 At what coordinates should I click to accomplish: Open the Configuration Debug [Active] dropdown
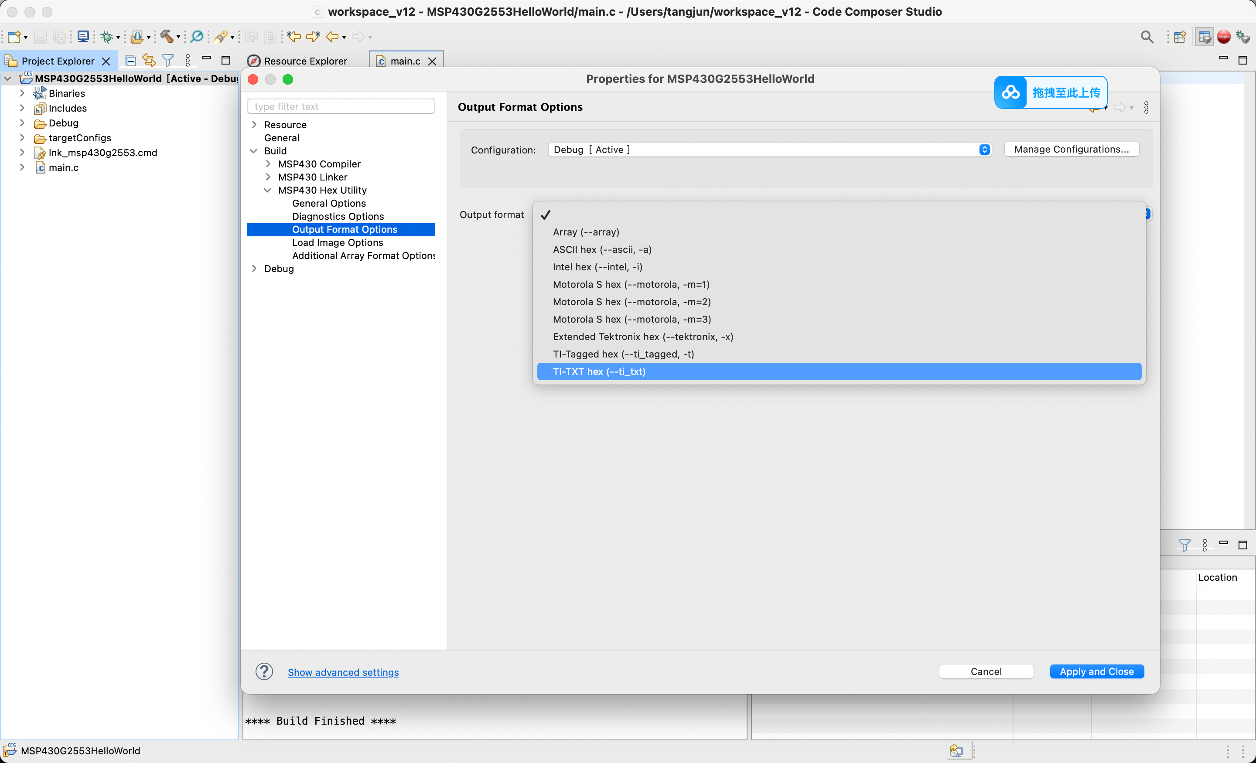(x=769, y=150)
